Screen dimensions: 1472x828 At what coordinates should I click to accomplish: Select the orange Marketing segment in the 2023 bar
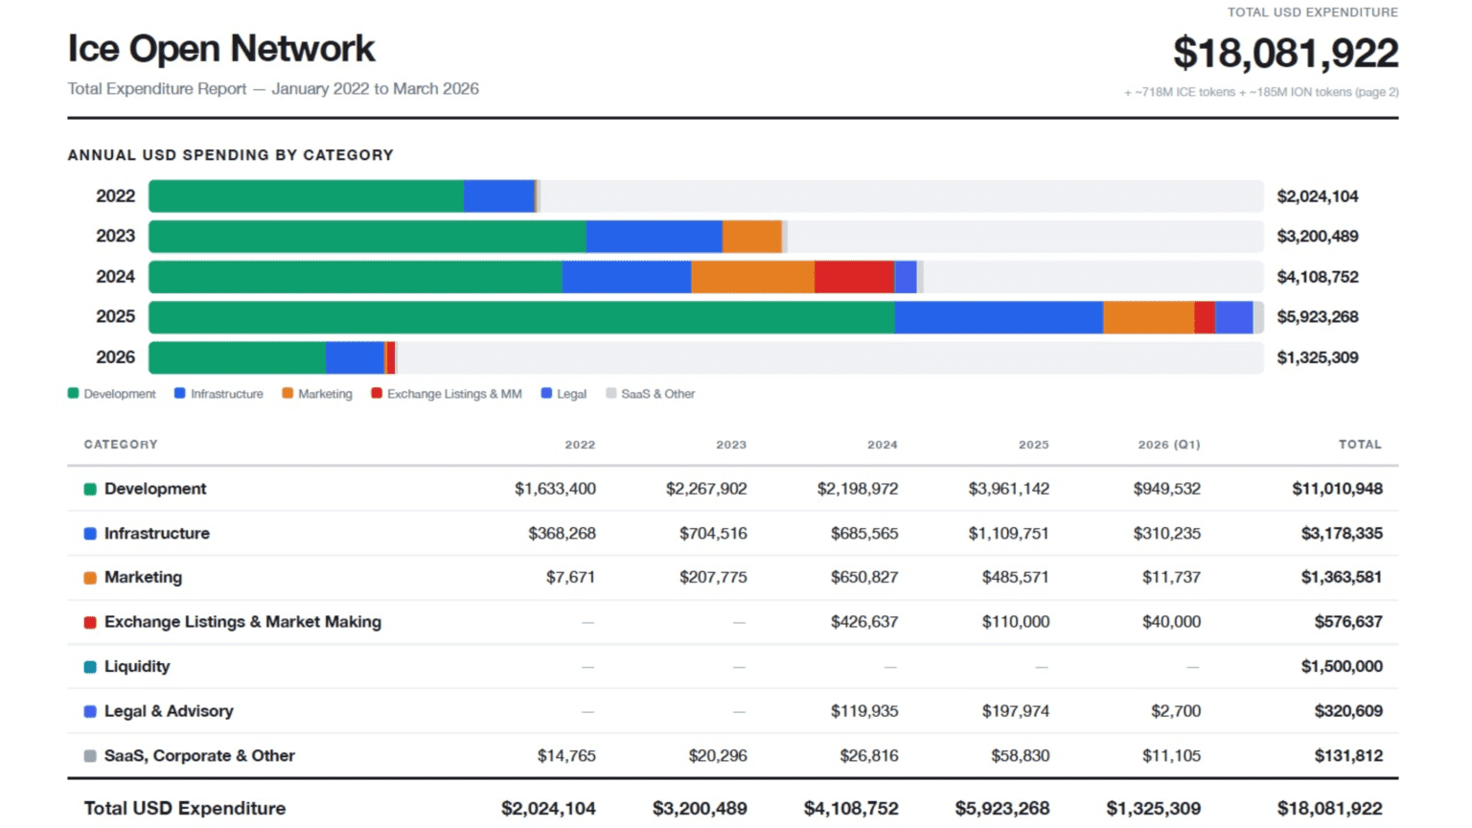751,237
